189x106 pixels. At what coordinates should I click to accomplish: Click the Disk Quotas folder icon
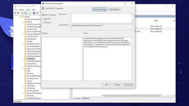click(x=25, y=39)
